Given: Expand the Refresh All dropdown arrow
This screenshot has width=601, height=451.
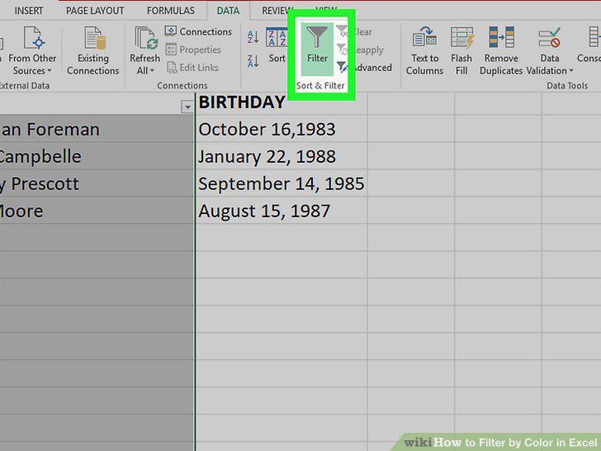Looking at the screenshot, I should (x=152, y=70).
